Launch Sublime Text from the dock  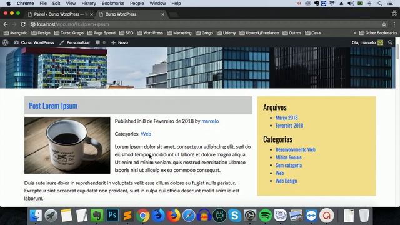click(x=127, y=216)
